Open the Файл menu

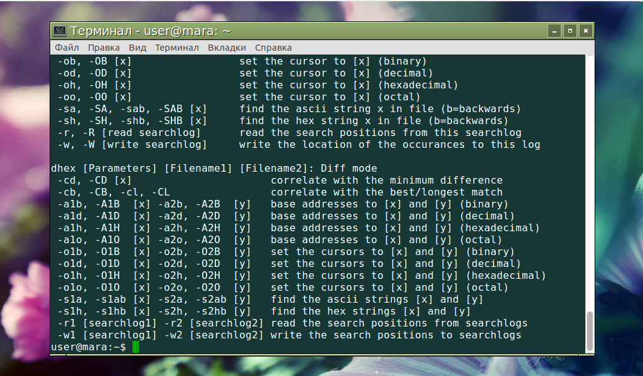(x=67, y=48)
